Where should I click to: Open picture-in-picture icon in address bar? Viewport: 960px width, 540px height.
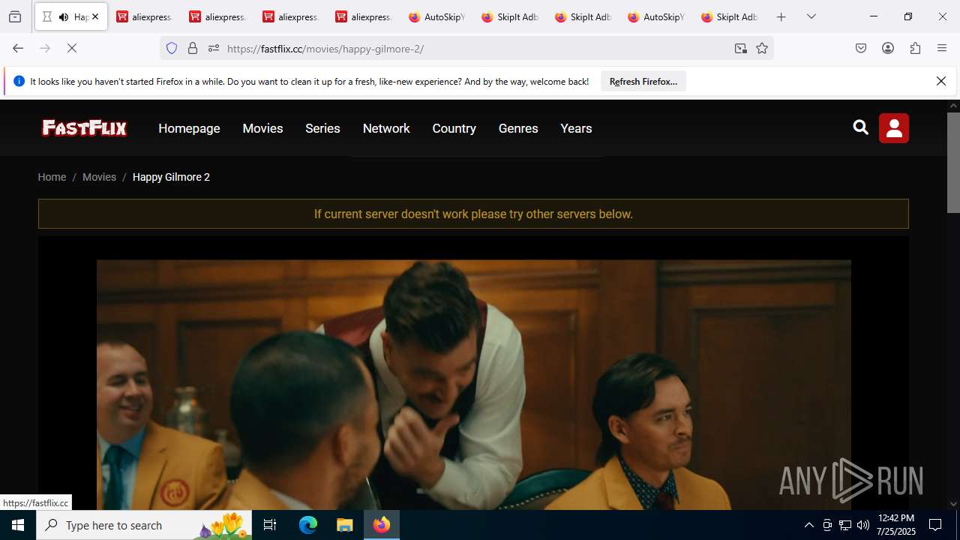click(741, 48)
